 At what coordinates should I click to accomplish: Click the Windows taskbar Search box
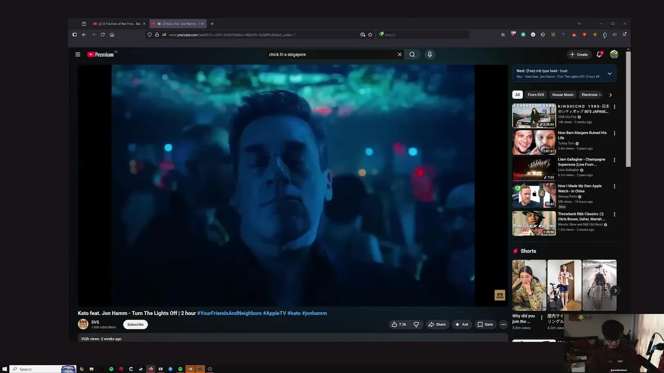(x=43, y=369)
